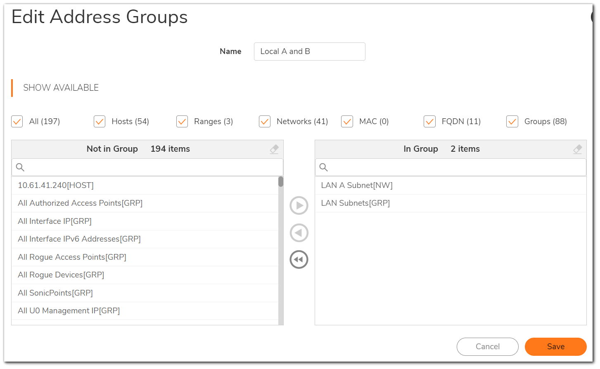Click the remove-from-group left arrow icon

[x=299, y=233]
